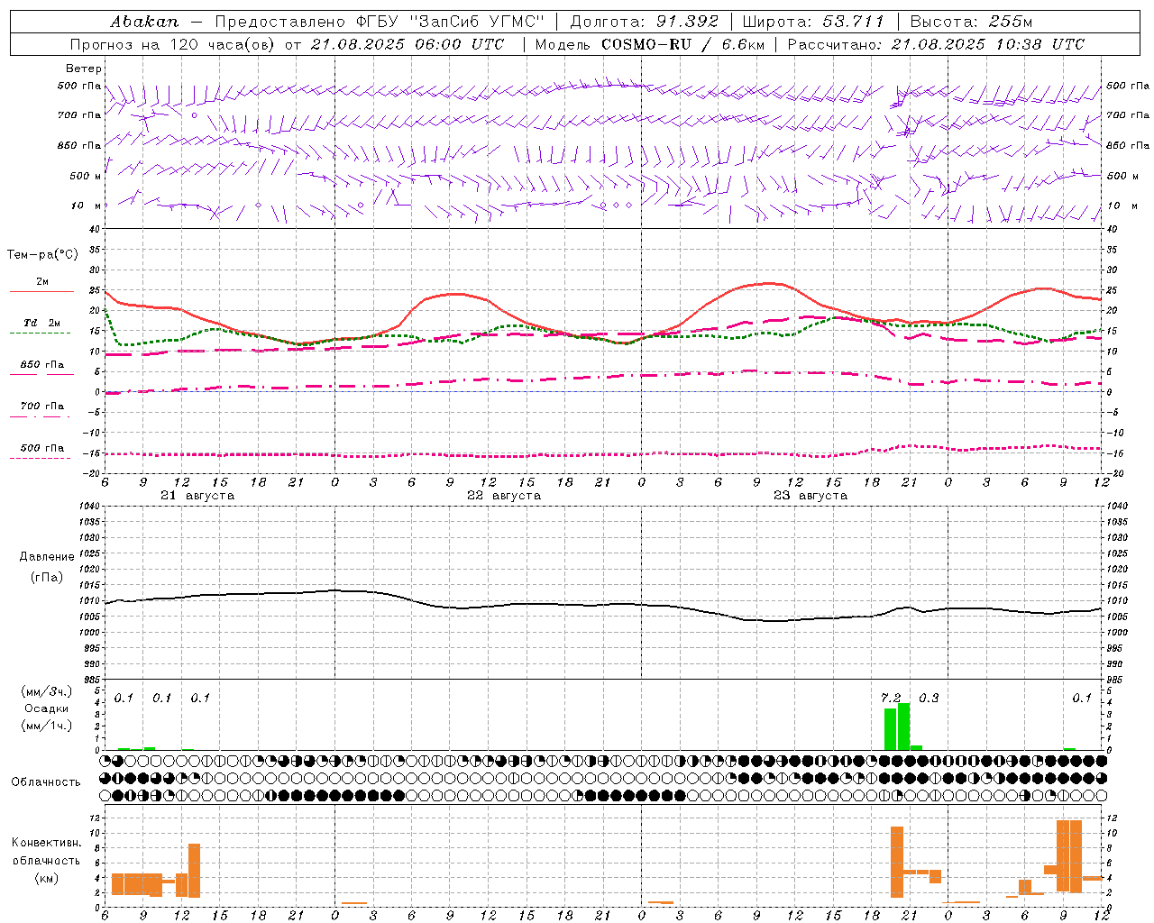The width and height of the screenshot is (1154, 923).
Task: Click the tallest green precipitation bar
Action: coord(903,727)
